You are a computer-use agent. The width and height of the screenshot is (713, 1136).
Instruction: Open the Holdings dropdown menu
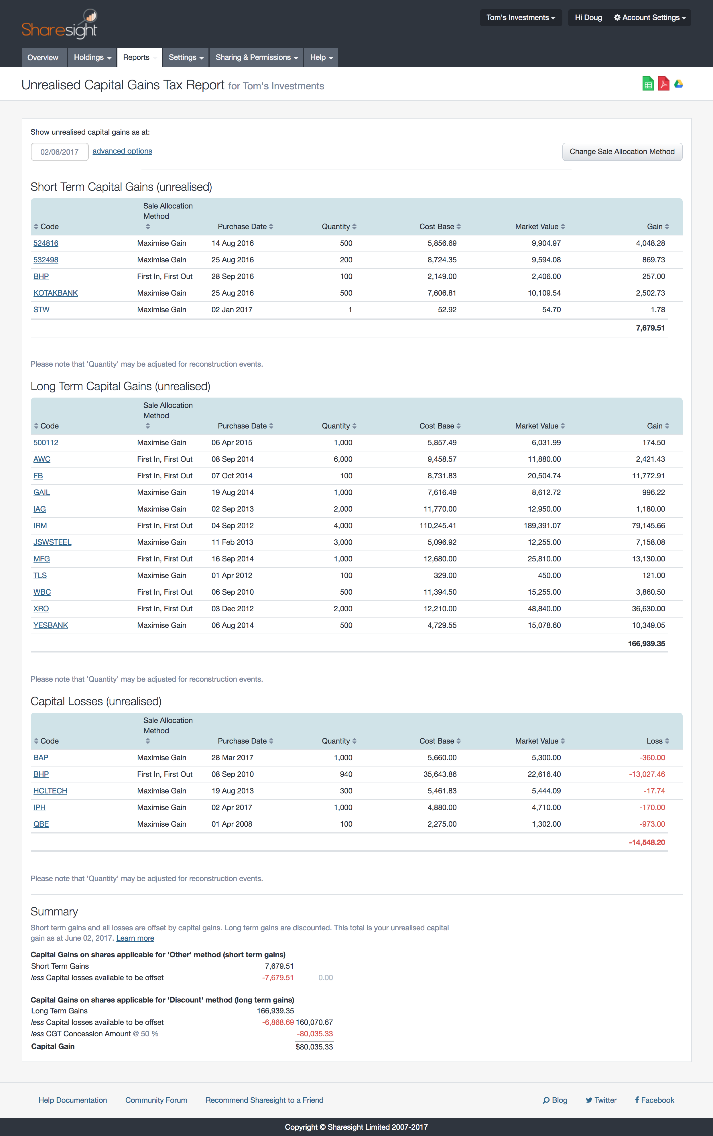tap(92, 58)
